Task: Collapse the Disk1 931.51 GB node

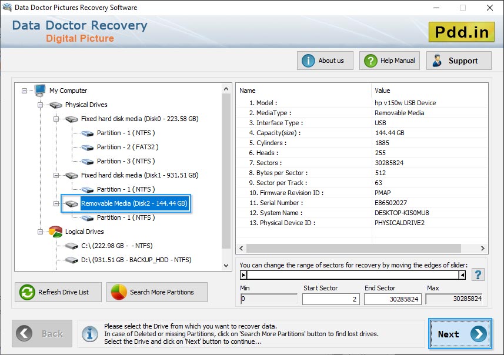Action: click(x=56, y=175)
